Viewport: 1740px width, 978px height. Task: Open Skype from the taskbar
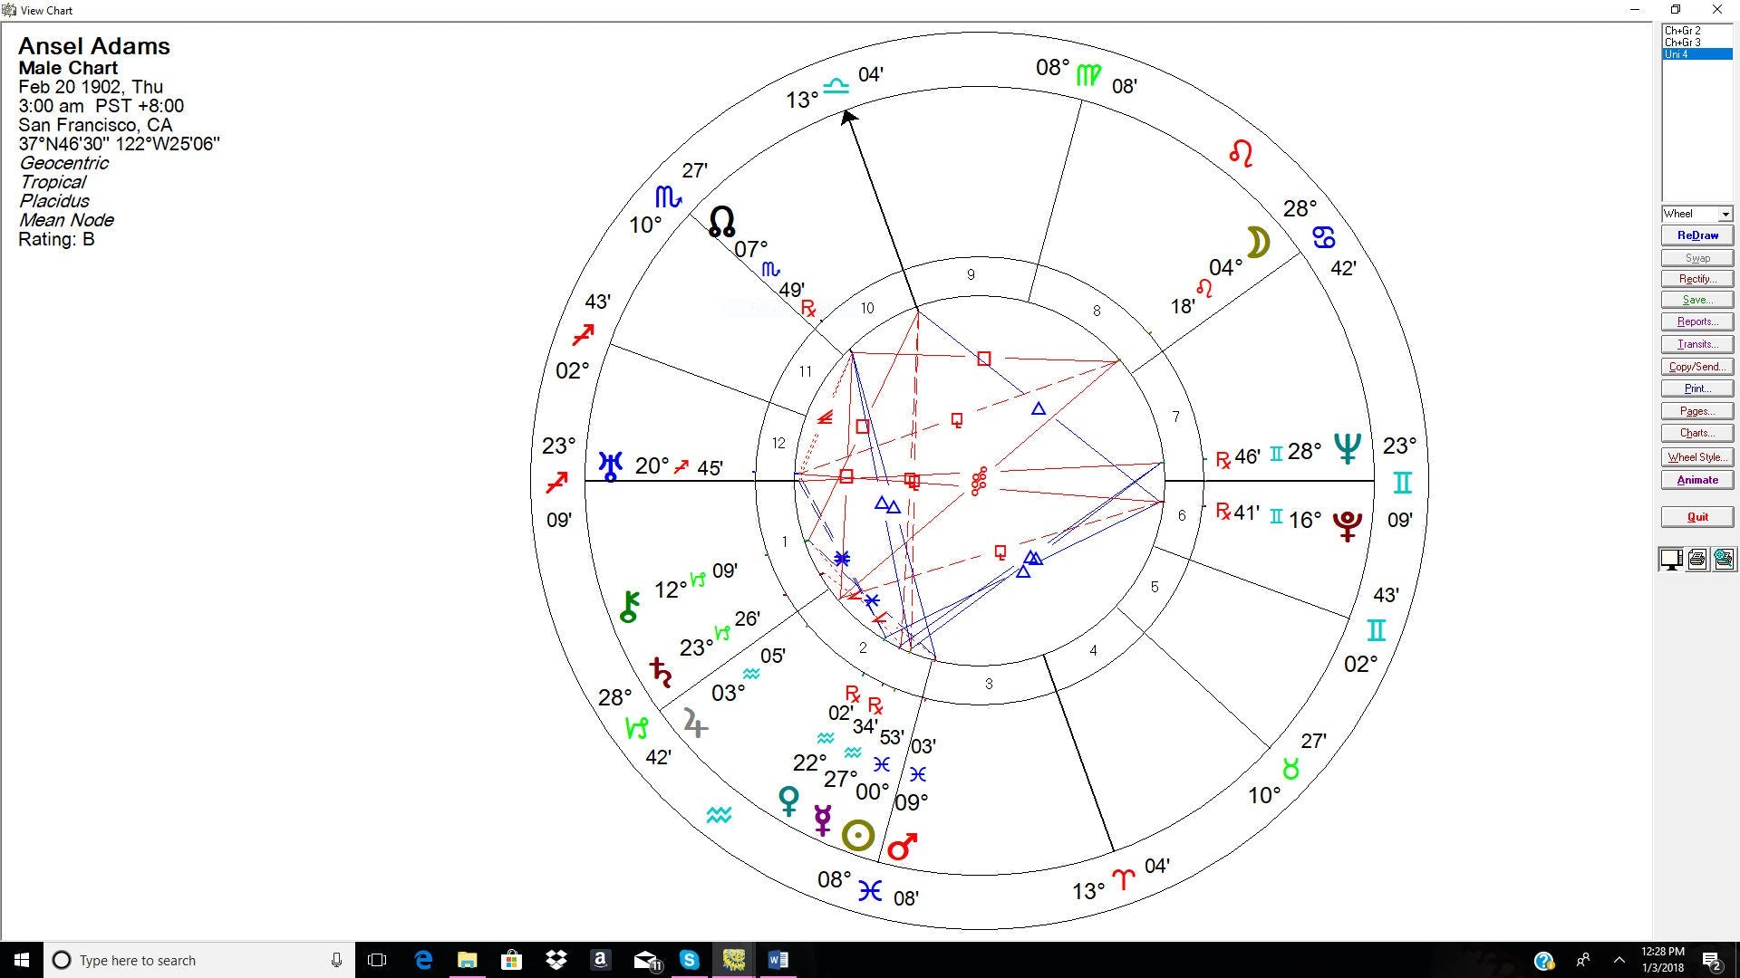[690, 960]
